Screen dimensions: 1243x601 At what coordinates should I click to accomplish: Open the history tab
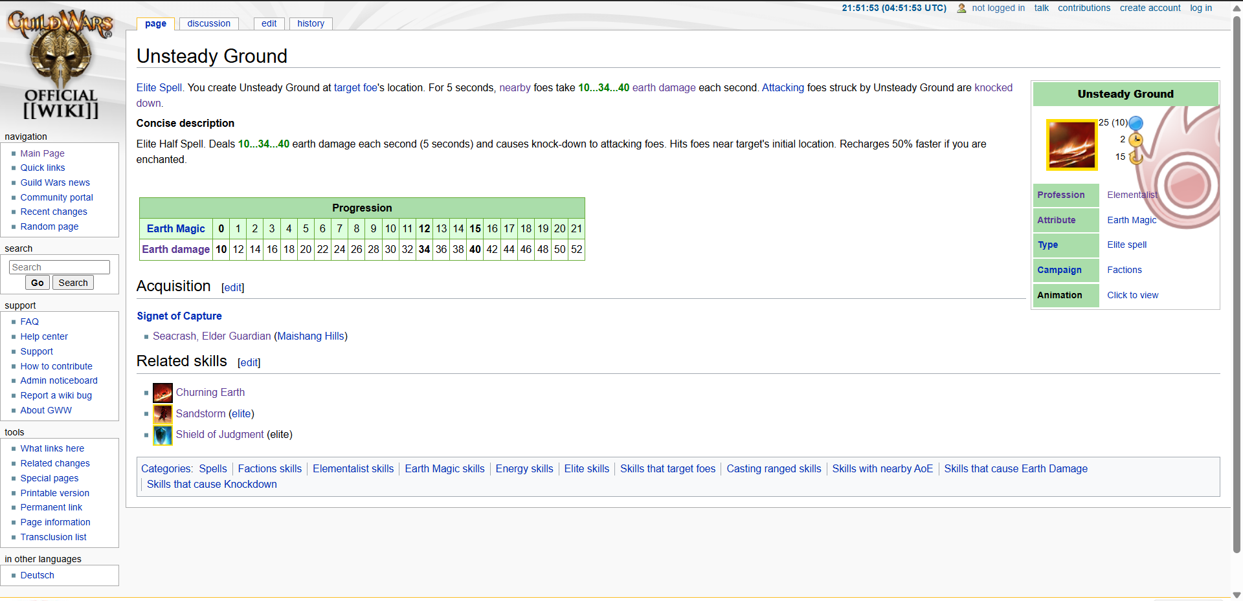point(311,23)
